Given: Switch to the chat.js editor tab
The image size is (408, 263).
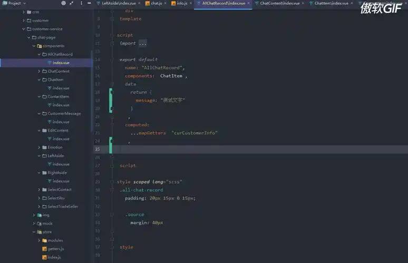Looking at the screenshot, I should tap(156, 3).
